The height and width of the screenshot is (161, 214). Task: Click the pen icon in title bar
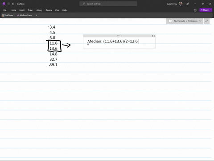[x=188, y=4]
